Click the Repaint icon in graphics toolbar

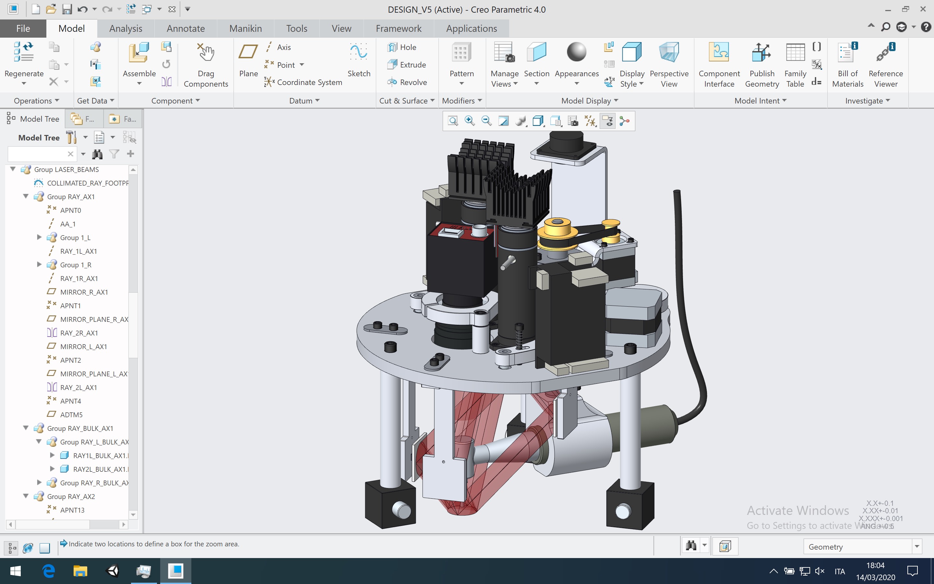click(x=504, y=121)
